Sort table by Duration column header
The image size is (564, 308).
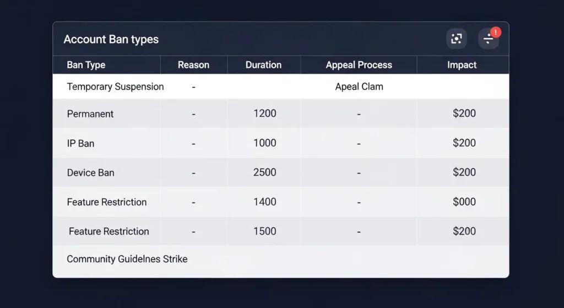click(263, 65)
